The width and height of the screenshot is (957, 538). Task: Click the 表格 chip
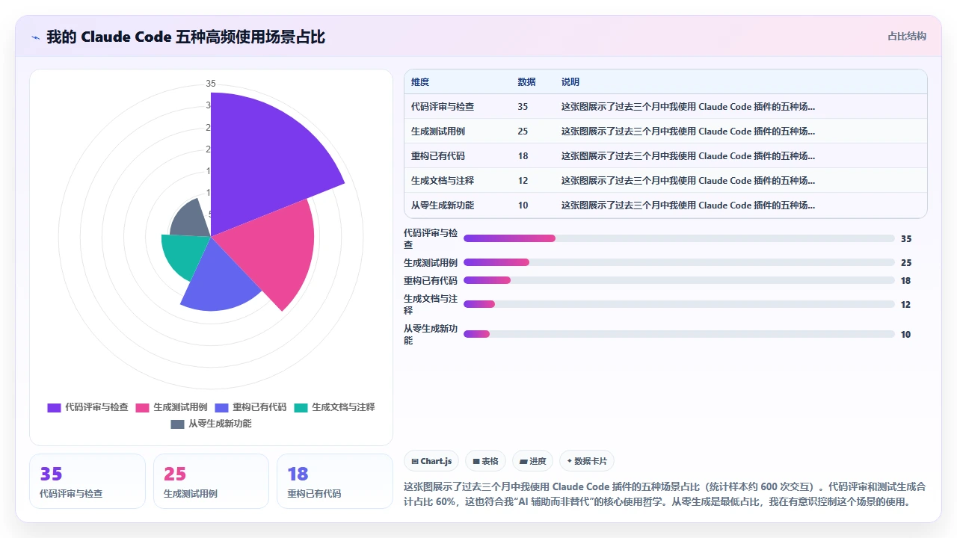click(x=486, y=461)
